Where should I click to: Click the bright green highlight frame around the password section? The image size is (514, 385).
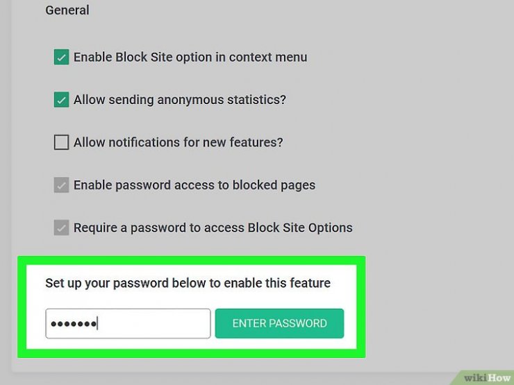(192, 261)
